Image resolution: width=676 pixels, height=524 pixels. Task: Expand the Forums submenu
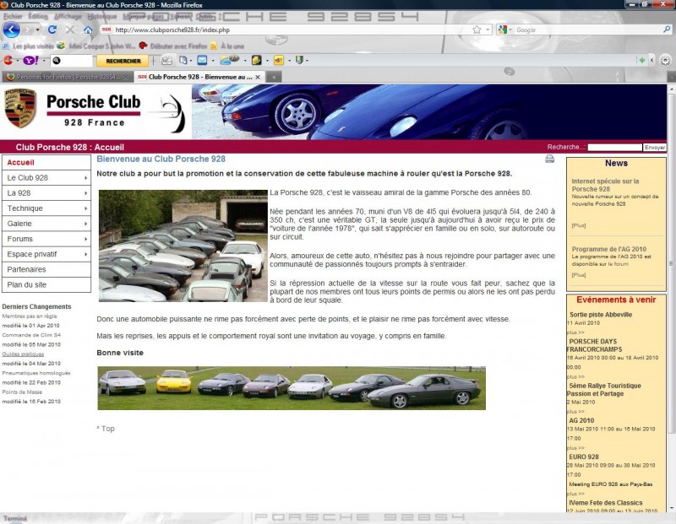click(x=86, y=239)
